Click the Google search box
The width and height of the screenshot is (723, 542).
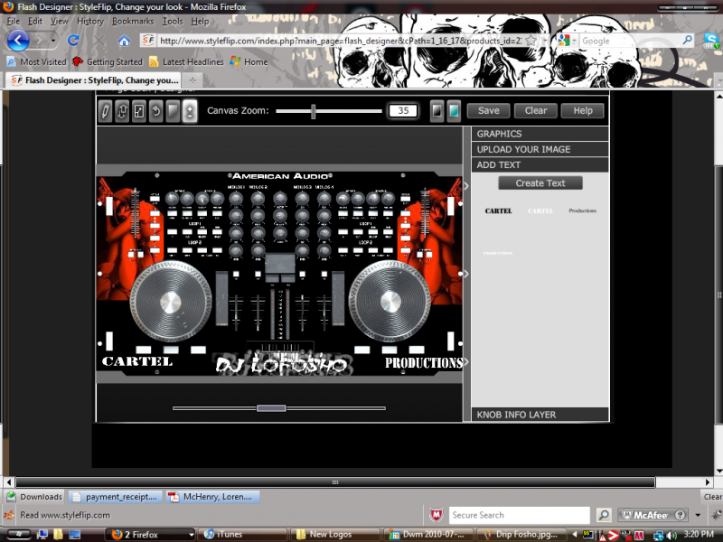tap(630, 41)
